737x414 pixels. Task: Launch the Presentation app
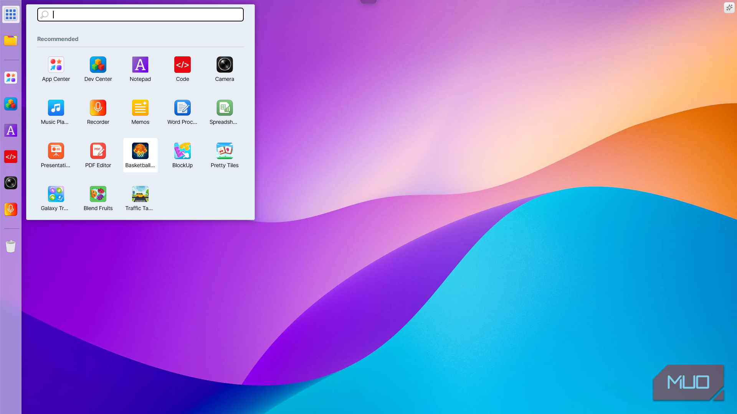(x=56, y=156)
